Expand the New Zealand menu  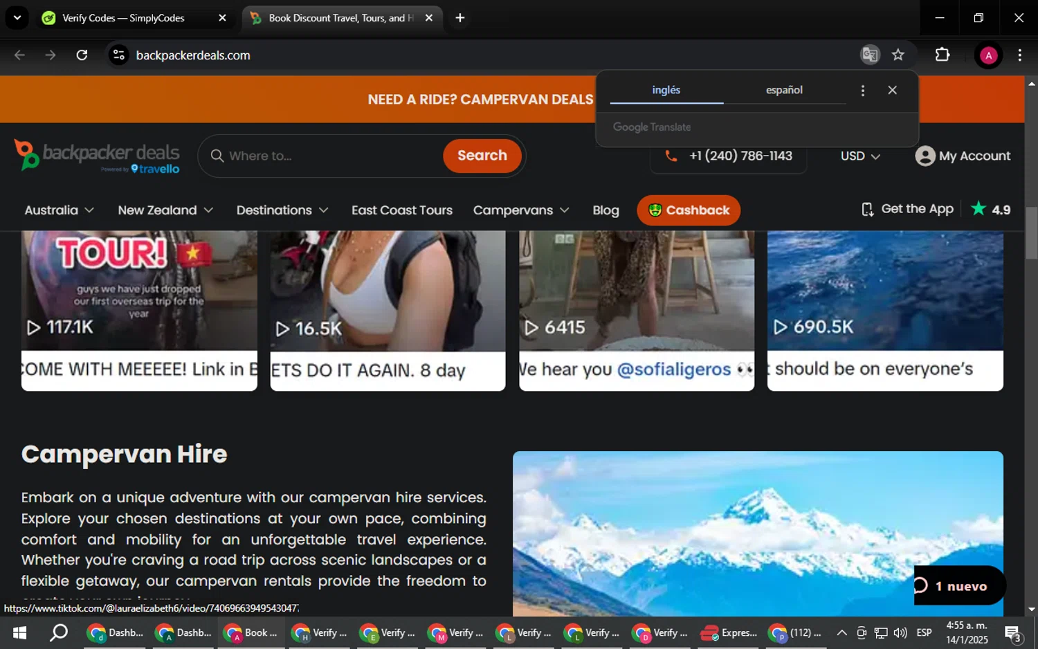point(165,210)
